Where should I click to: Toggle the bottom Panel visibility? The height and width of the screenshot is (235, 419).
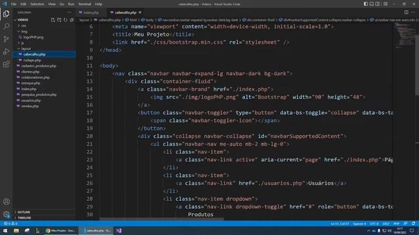(x=372, y=4)
